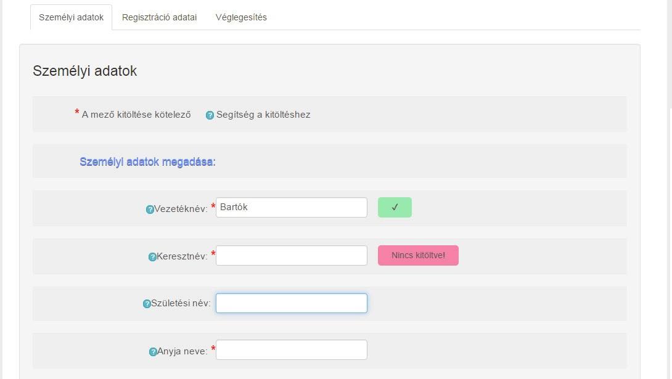Select the Születési név text box
Viewport: 672px width, 379px height.
pyautogui.click(x=291, y=303)
